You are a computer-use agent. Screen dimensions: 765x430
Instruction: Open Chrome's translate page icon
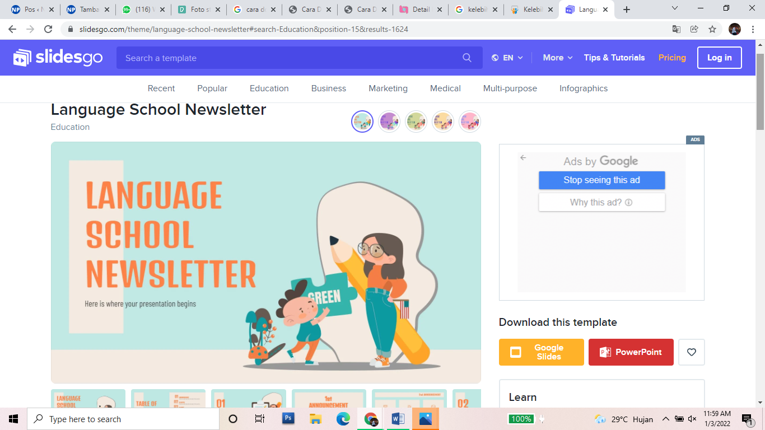(x=677, y=29)
